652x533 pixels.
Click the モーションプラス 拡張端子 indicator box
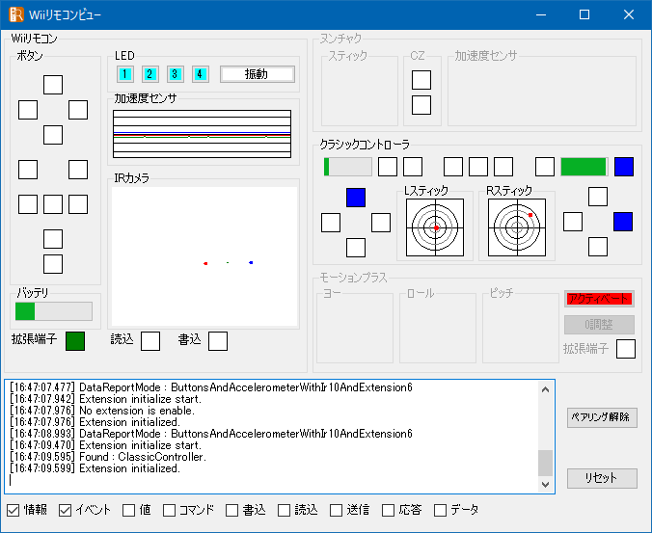[x=625, y=349]
